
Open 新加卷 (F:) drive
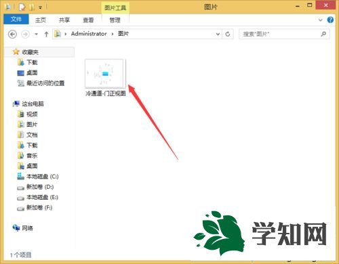(x=39, y=208)
